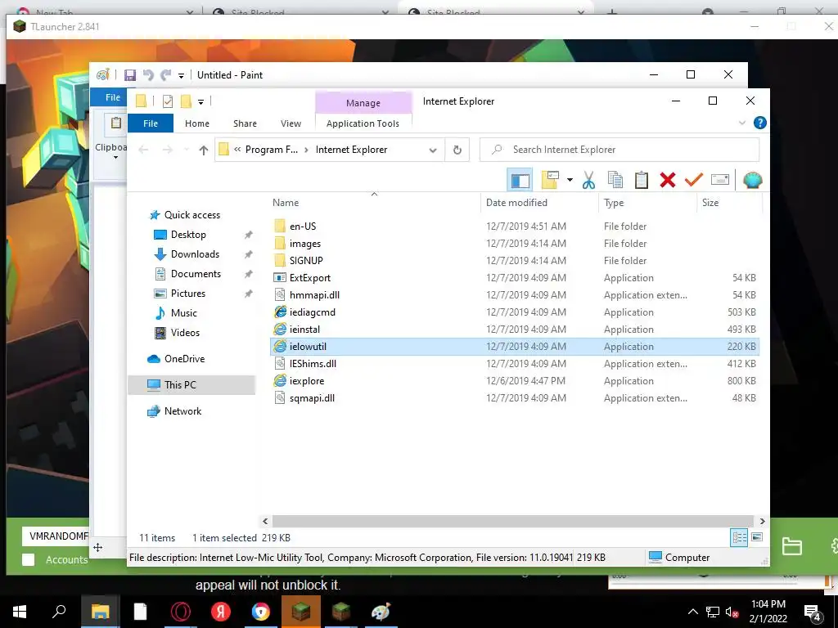Sort files by Date modified column
838x628 pixels.
click(516, 203)
